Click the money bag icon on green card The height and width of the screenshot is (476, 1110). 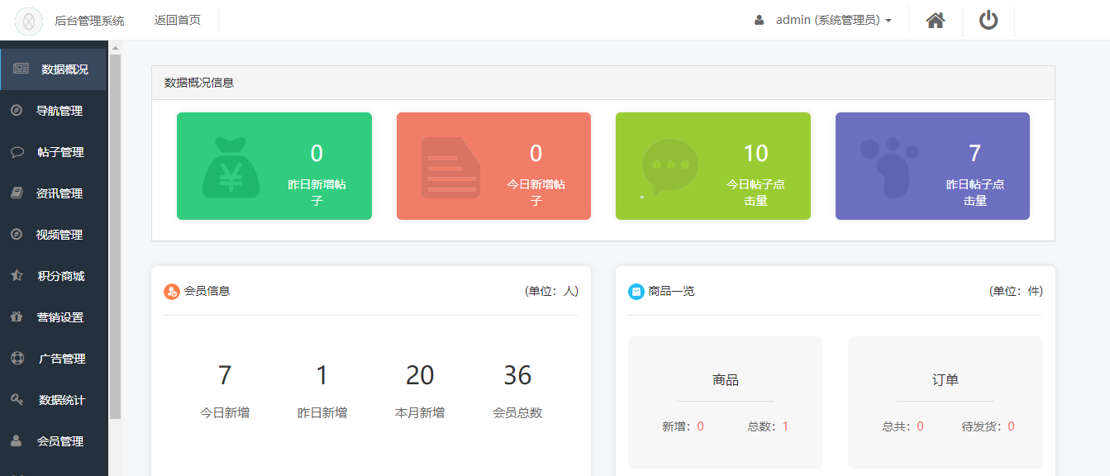[x=231, y=167]
